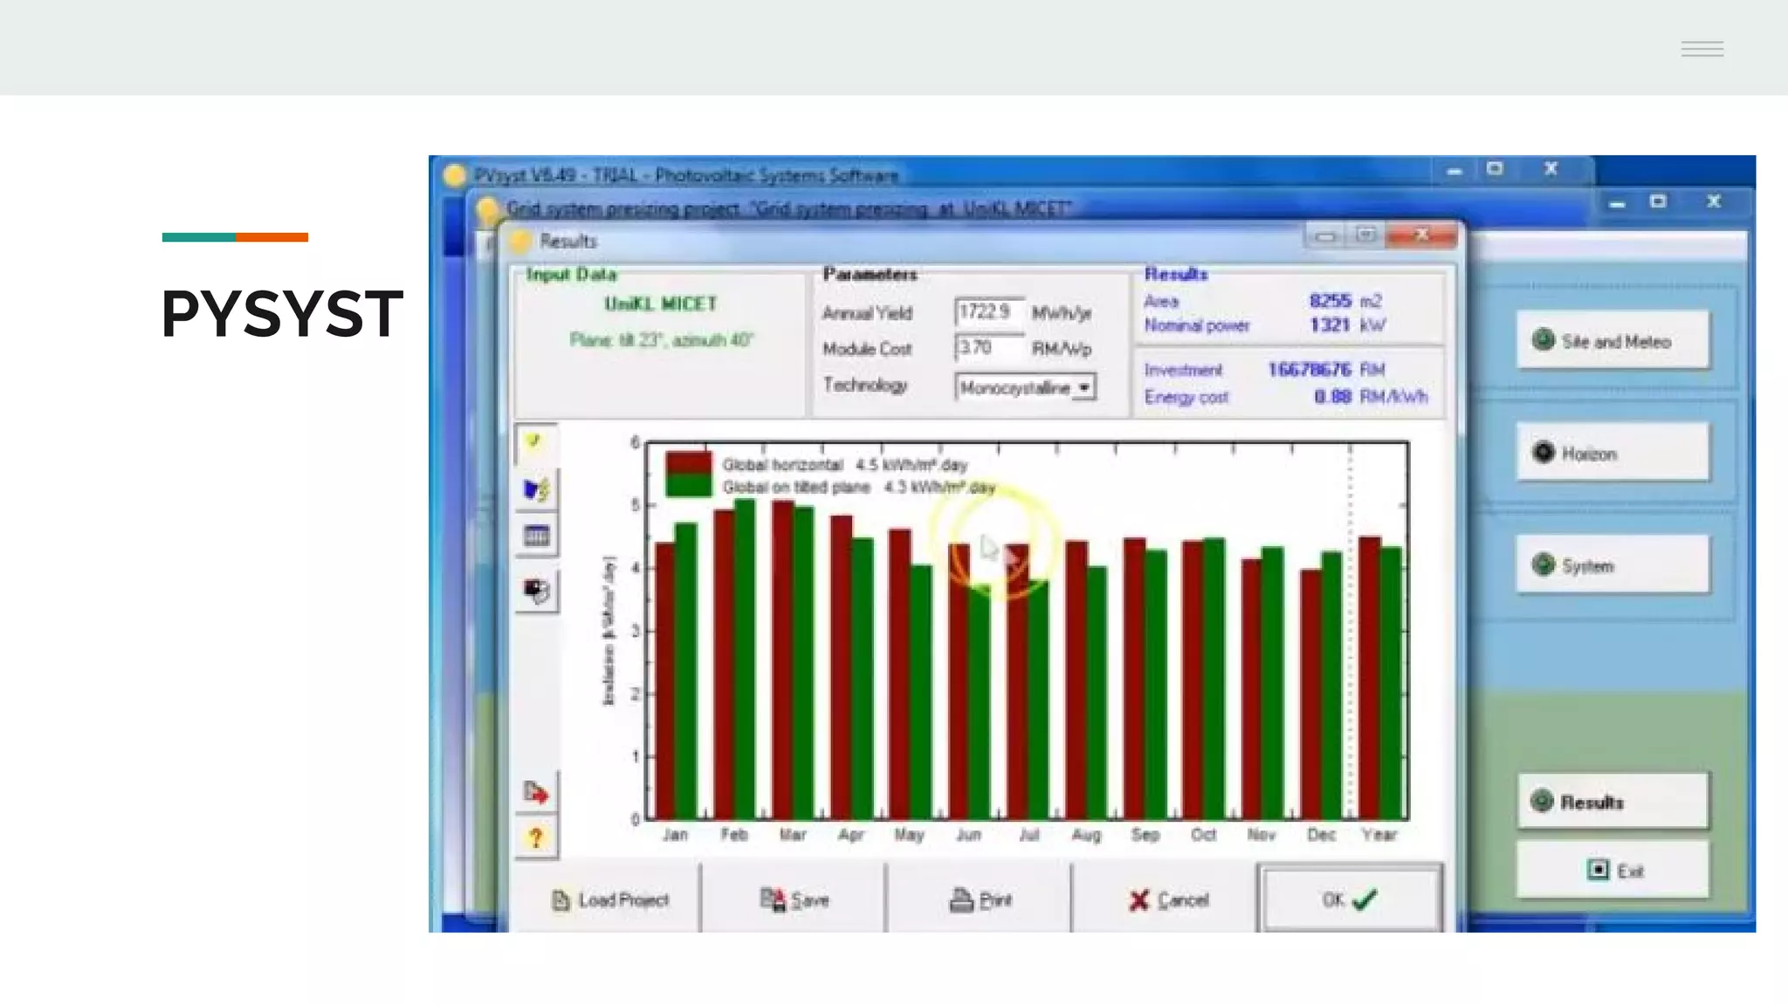Cancel the Results dialog
The width and height of the screenshot is (1788, 1005).
[x=1167, y=899]
